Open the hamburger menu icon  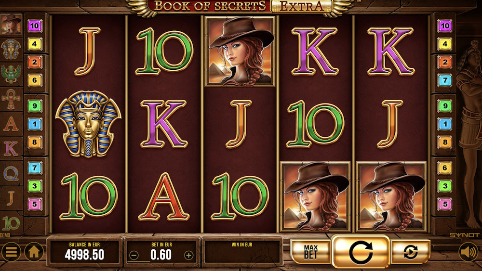[x=11, y=252]
